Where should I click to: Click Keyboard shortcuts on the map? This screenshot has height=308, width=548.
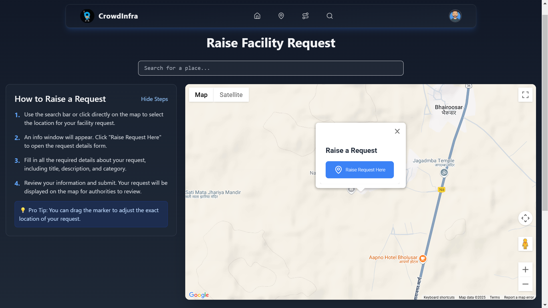(439, 297)
